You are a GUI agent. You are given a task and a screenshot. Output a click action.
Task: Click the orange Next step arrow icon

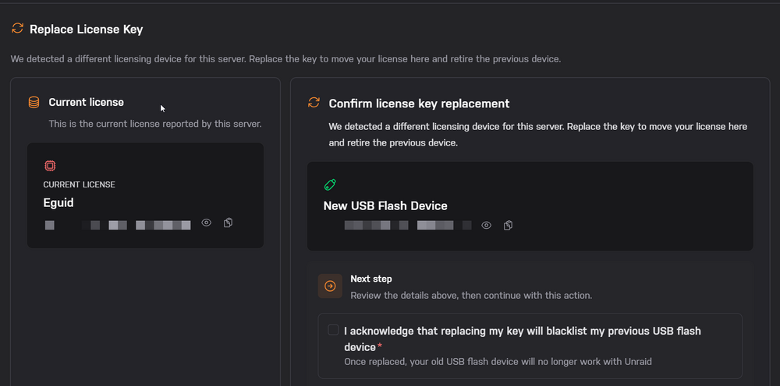point(330,286)
